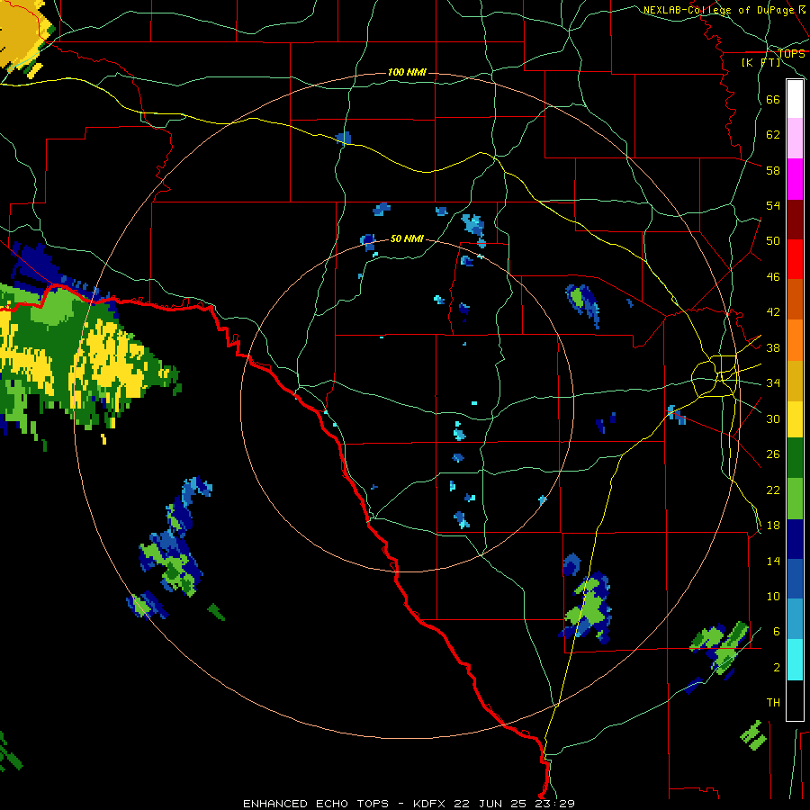Click legend value "42"
810x810 pixels.
773,312
